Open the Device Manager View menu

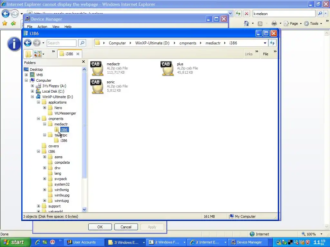click(x=56, y=27)
